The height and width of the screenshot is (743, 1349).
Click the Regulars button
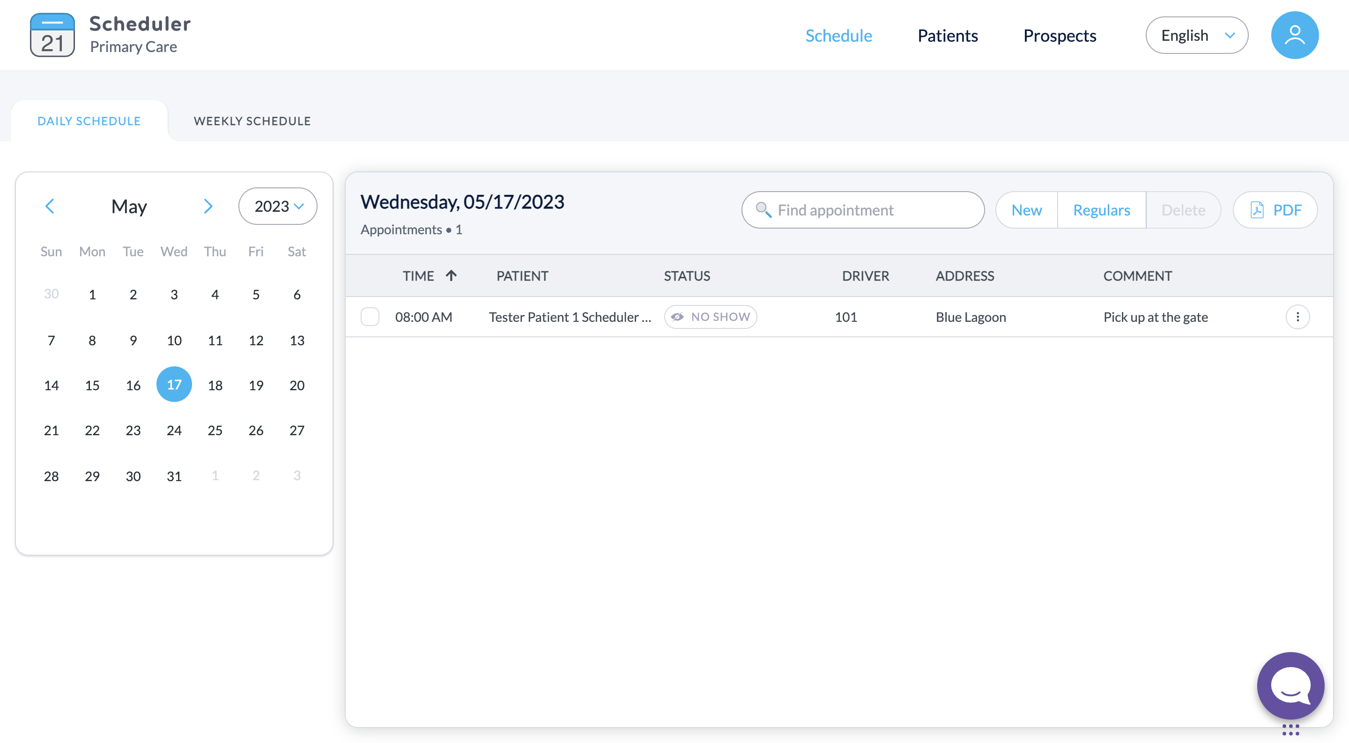click(x=1101, y=210)
